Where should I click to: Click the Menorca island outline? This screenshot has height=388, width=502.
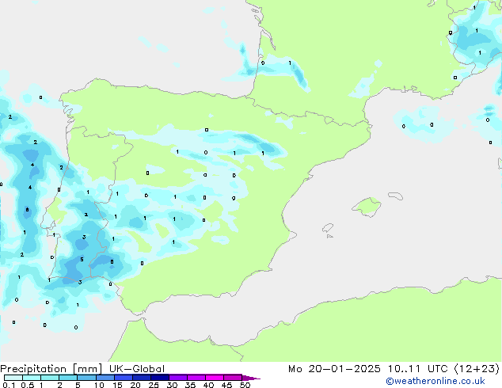pyautogui.click(x=395, y=196)
